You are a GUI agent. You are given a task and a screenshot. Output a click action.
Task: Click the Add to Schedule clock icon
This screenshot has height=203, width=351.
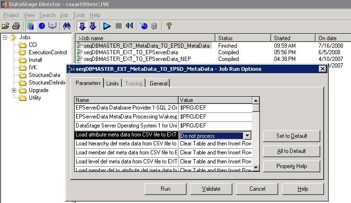pos(144,26)
